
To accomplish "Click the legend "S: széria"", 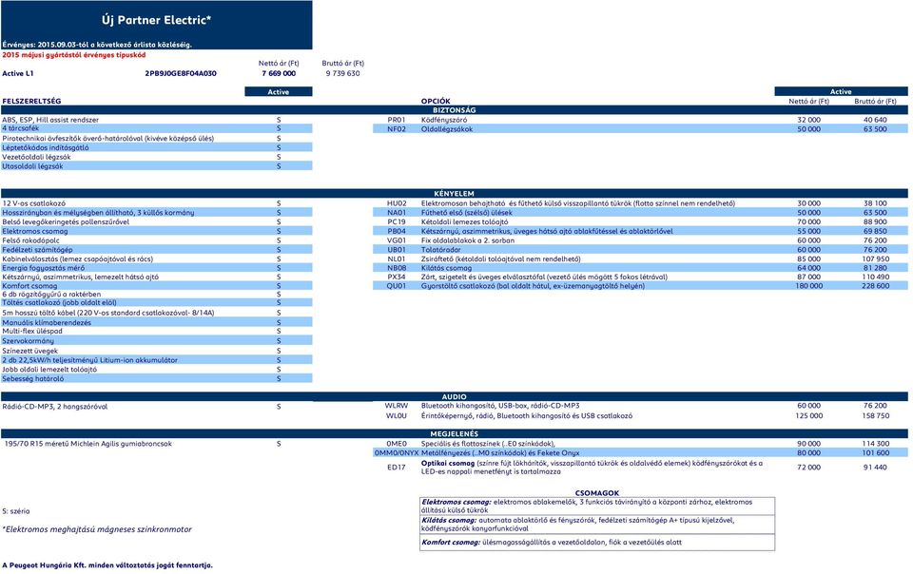I will (16, 512).
